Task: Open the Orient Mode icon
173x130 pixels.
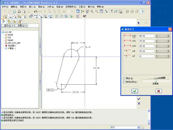Action: click(87, 12)
